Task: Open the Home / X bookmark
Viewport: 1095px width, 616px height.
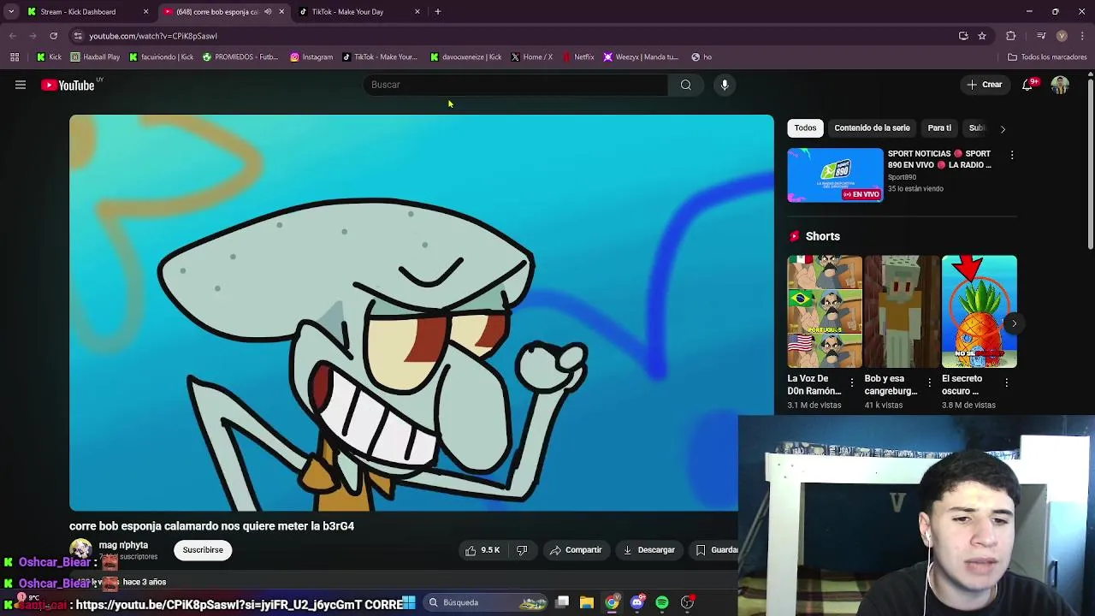Action: (x=531, y=57)
